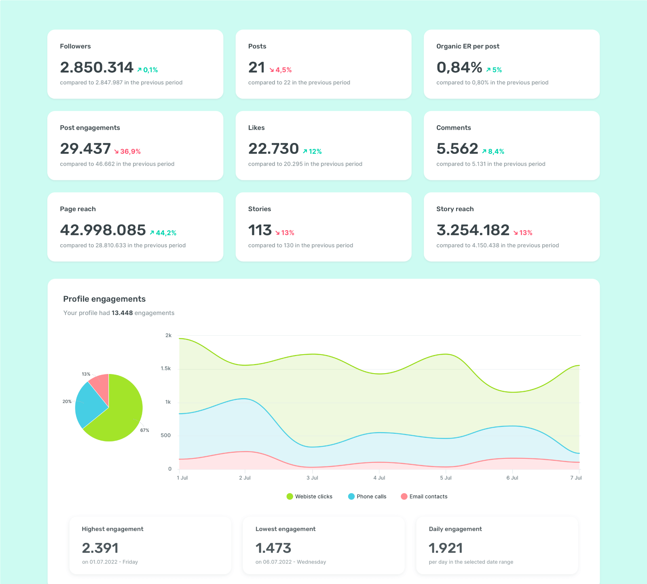Click the downward arrow on Story reach

(516, 233)
